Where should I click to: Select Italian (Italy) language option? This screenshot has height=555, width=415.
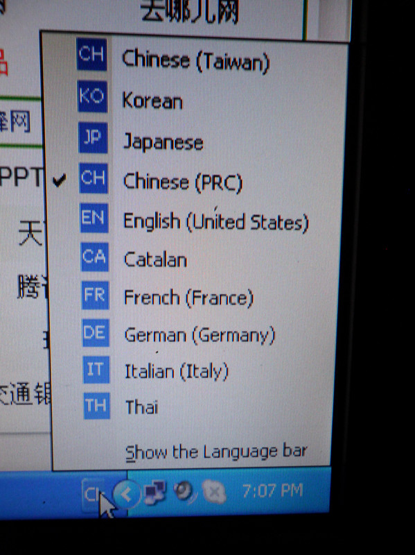click(x=195, y=371)
